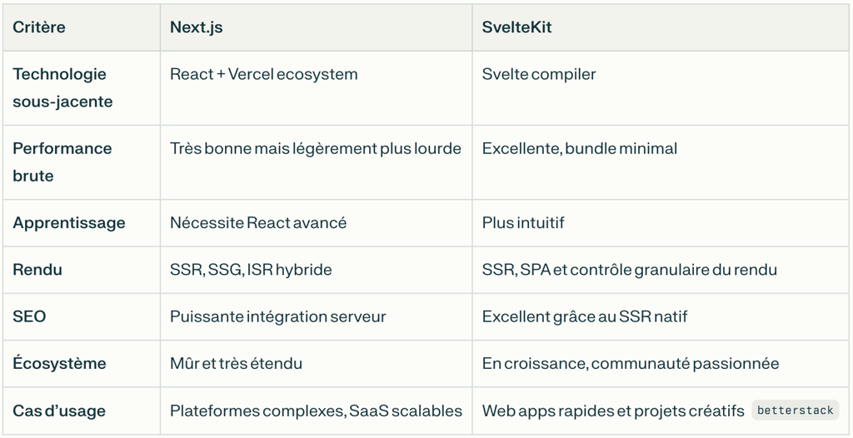This screenshot has height=438, width=853.
Task: Click the Plateformes complexes, SaaS scalables cell
Action: click(315, 411)
